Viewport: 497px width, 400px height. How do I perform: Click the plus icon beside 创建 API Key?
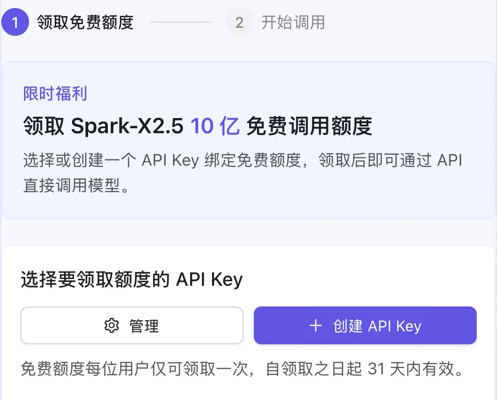pos(315,325)
